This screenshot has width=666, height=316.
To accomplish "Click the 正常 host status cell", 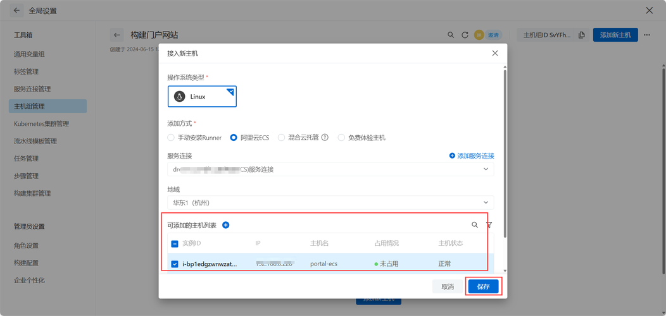I will [444, 264].
